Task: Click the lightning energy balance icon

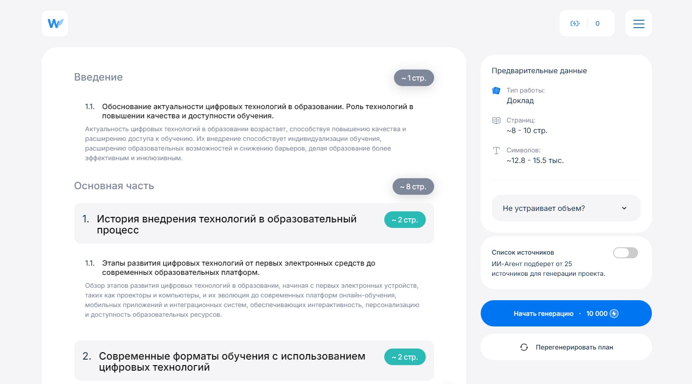Action: tap(575, 23)
